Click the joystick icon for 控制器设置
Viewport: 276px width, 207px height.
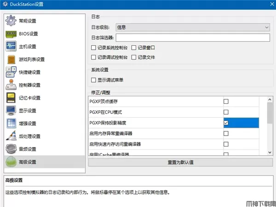pyautogui.click(x=11, y=85)
